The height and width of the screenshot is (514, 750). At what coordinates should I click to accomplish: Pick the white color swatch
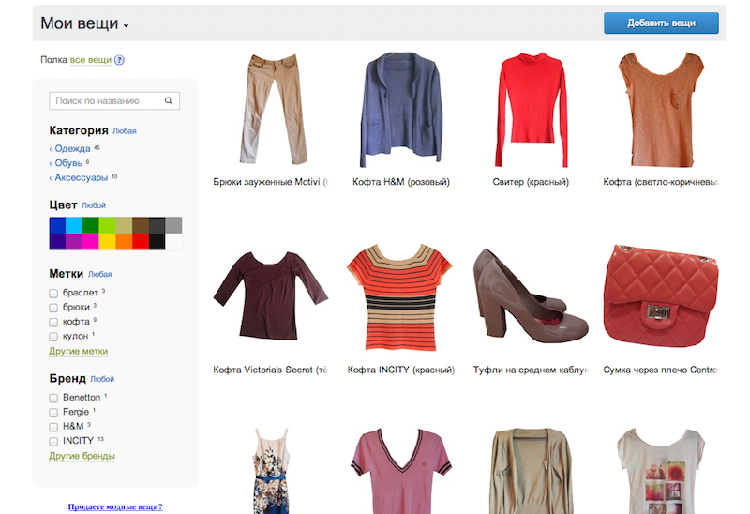(173, 242)
